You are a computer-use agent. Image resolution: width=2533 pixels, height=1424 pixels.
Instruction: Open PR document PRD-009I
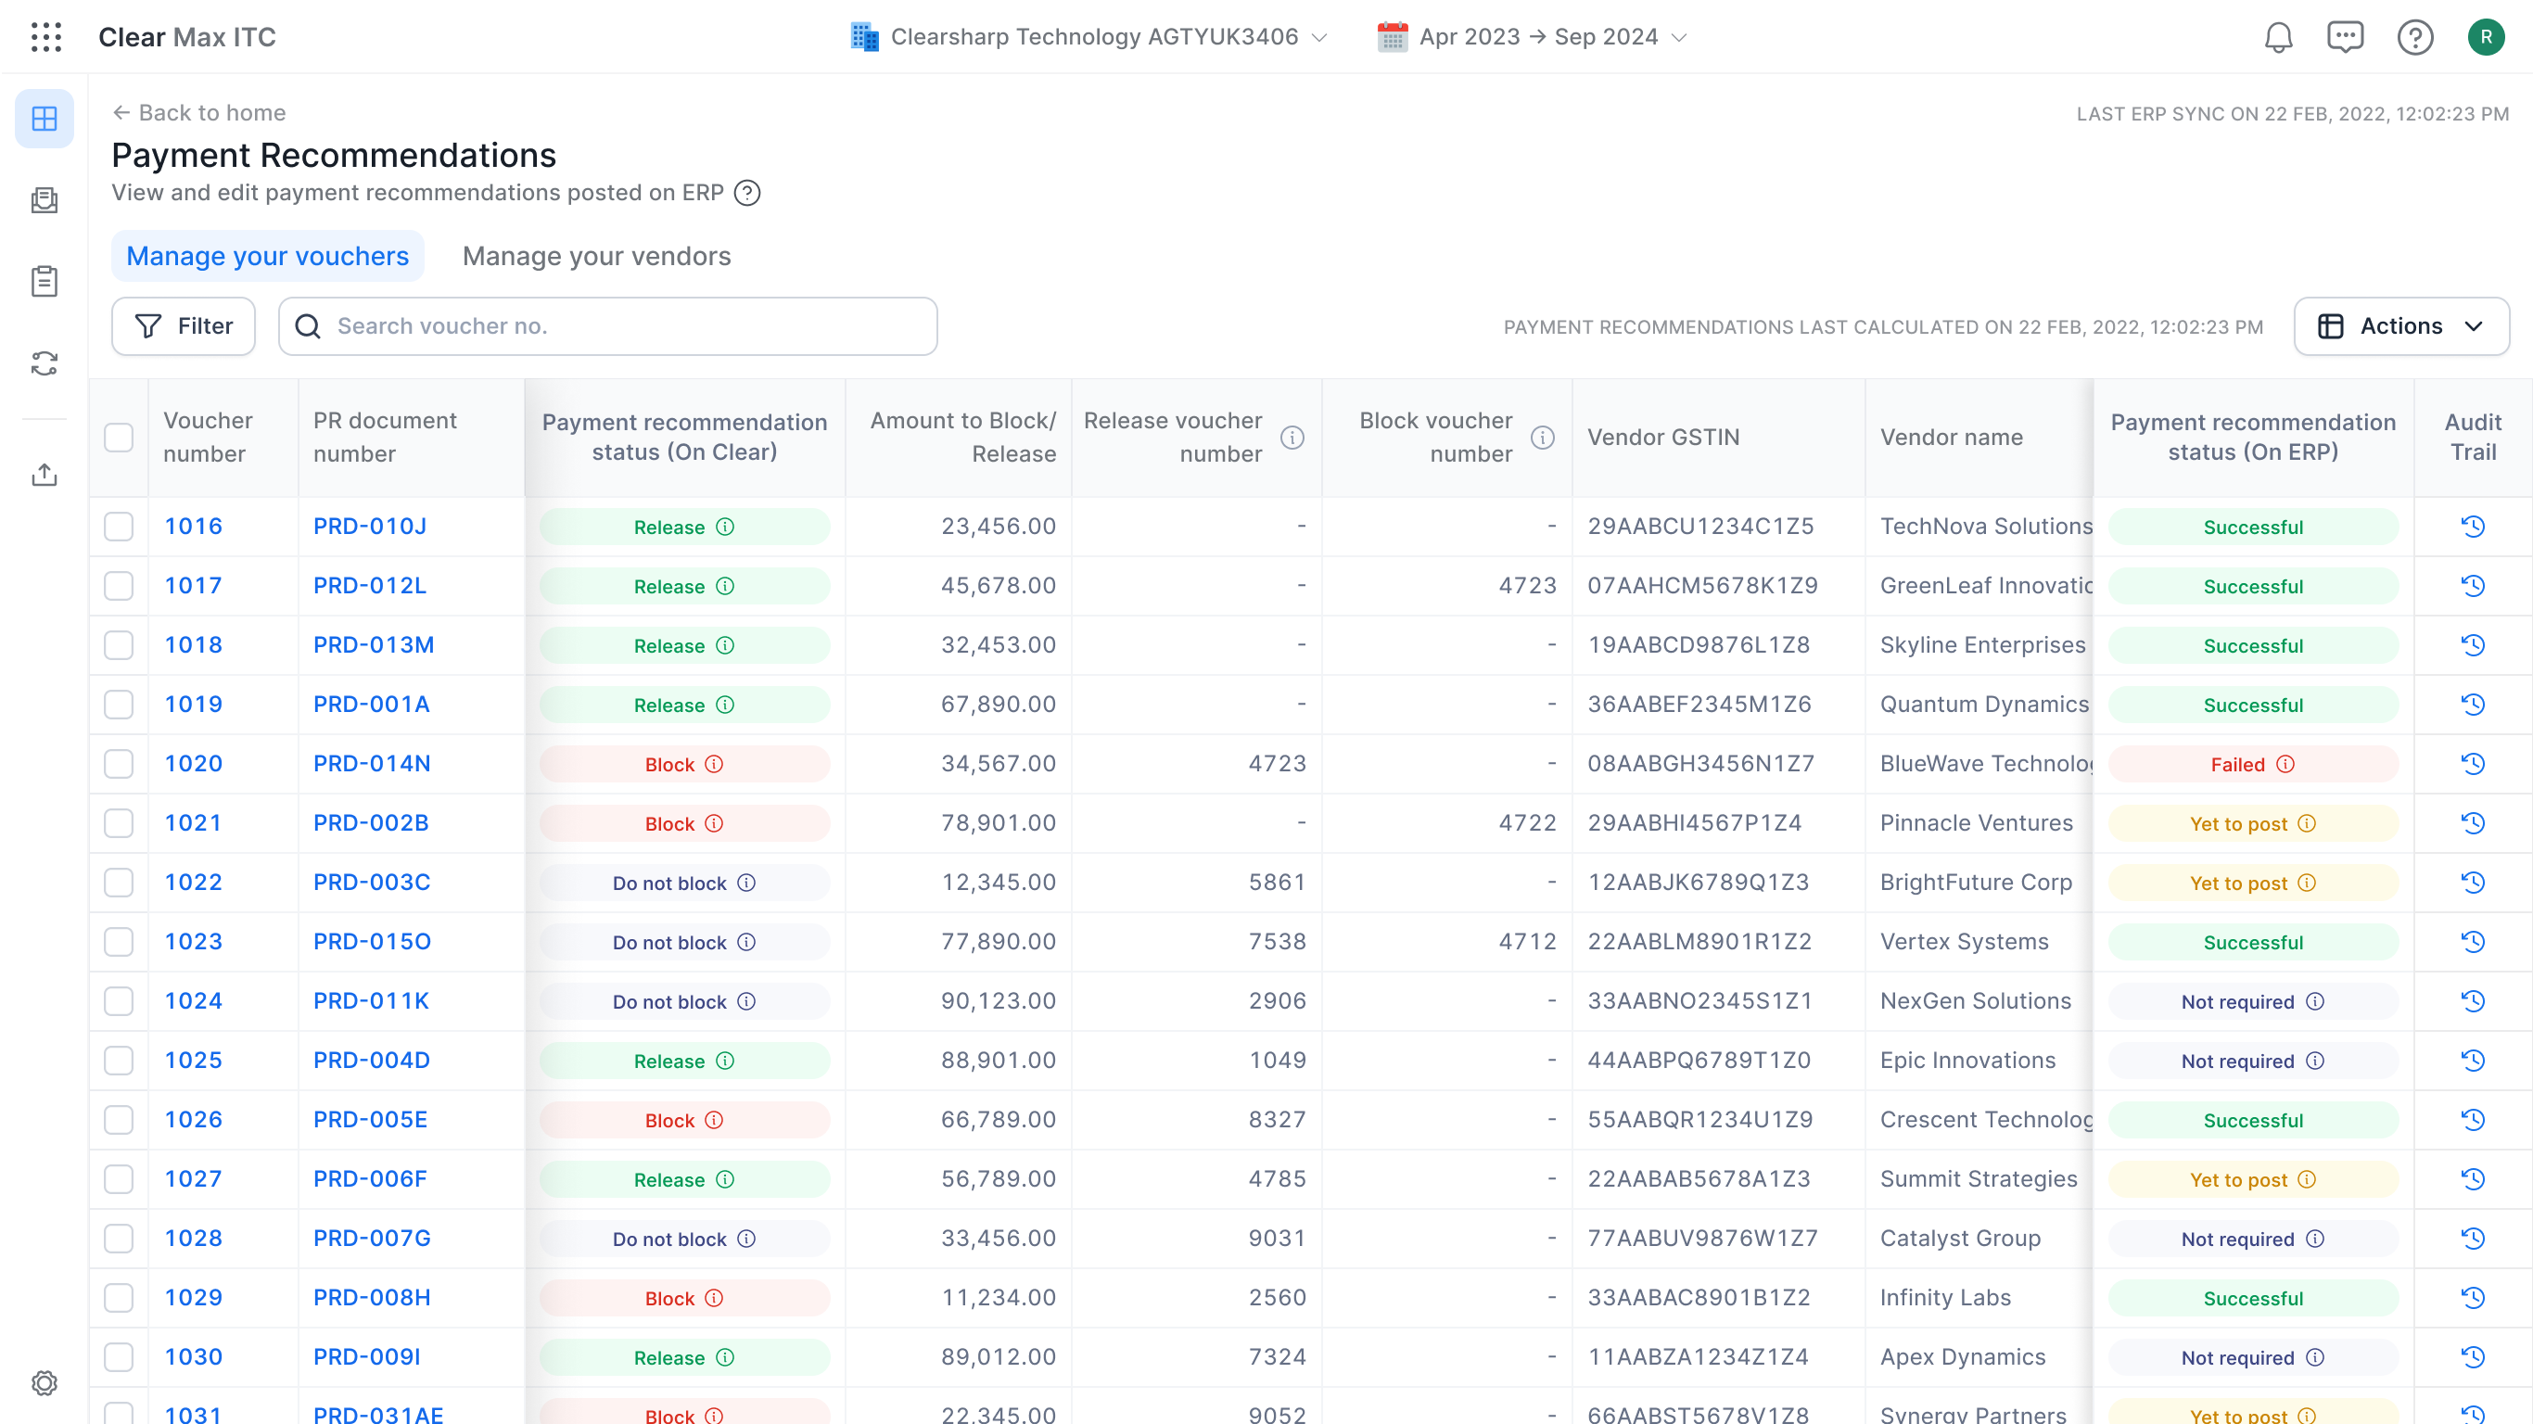point(367,1357)
